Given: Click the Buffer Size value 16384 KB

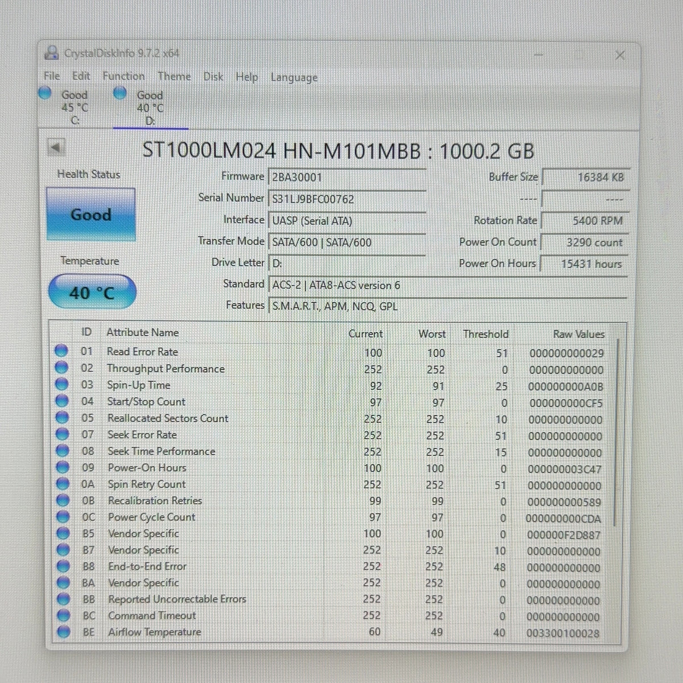Looking at the screenshot, I should pos(586,177).
